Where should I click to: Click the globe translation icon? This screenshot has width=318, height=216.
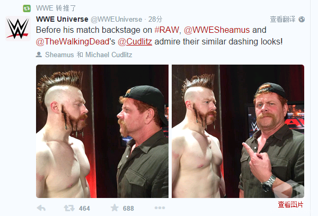[302, 19]
